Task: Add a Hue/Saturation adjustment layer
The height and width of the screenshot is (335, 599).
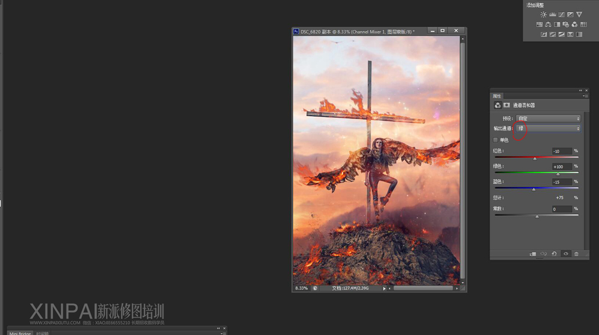Action: [x=539, y=25]
